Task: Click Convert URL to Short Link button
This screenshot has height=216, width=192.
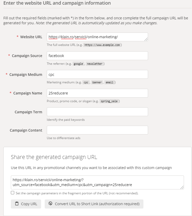Action: [94, 204]
